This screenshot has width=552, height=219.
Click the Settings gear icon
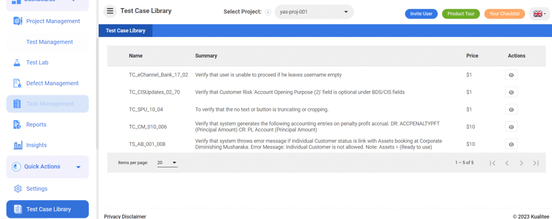pos(17,189)
